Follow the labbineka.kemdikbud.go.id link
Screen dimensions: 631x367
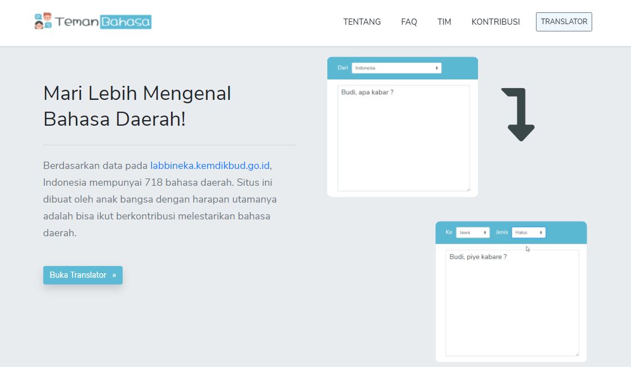coord(210,166)
